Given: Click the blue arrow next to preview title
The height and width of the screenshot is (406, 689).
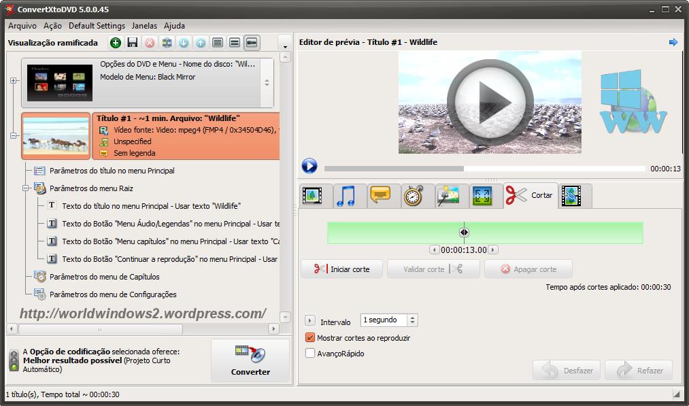Looking at the screenshot, I should click(673, 42).
